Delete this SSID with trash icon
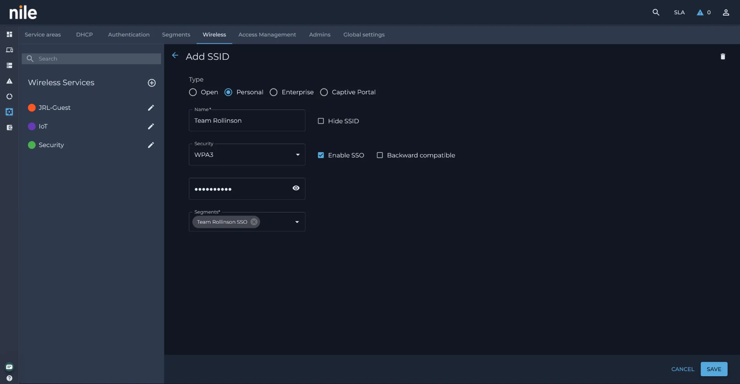Screen dimensions: 740x384 (x=723, y=57)
